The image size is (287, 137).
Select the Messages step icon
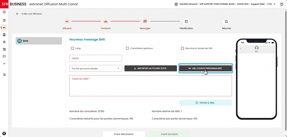[x=145, y=22]
